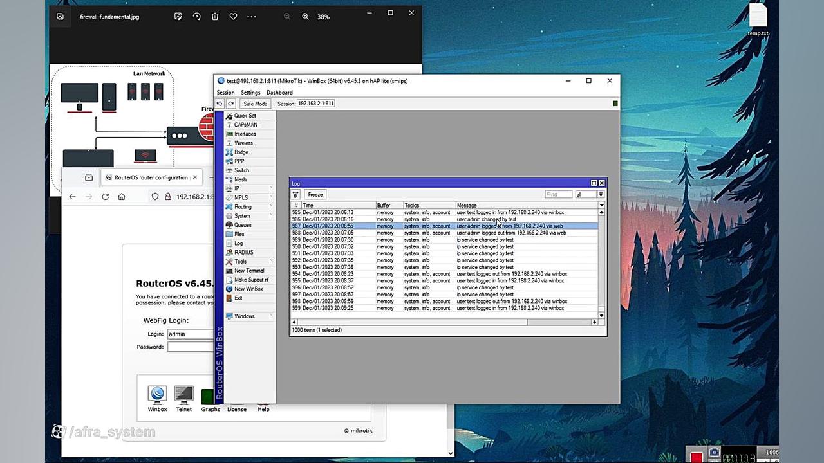Open Log in WinBox sidebar
Viewport: 824px width, 463px height.
238,243
